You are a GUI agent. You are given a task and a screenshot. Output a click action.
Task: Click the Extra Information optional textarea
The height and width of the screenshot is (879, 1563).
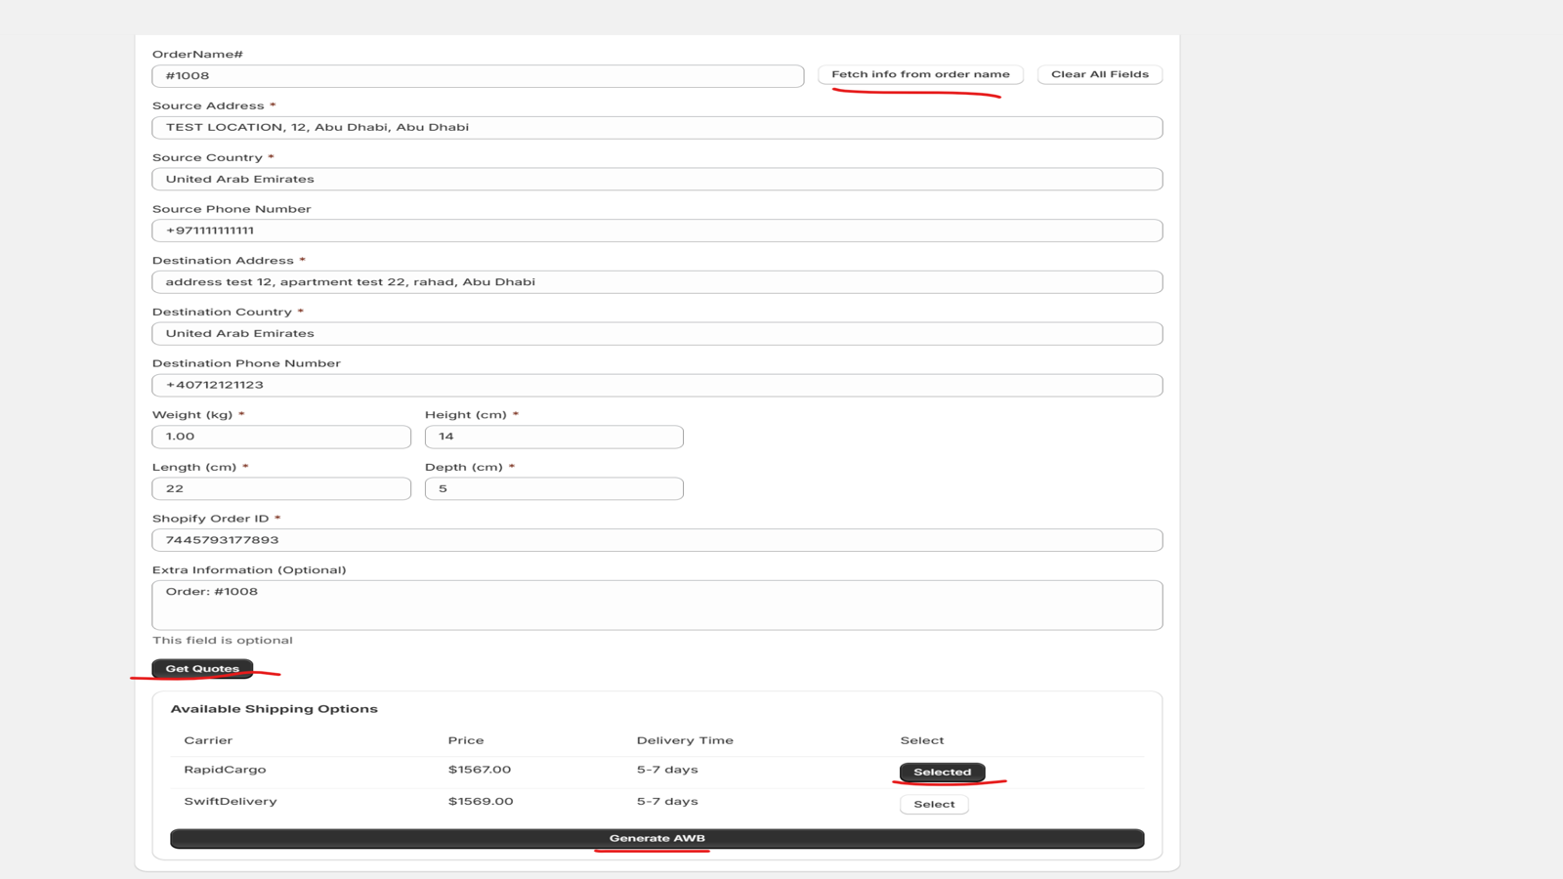click(x=656, y=604)
